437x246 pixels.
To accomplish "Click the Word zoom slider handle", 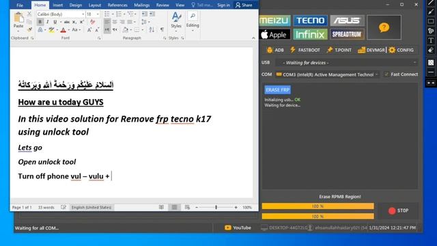I will point(216,207).
